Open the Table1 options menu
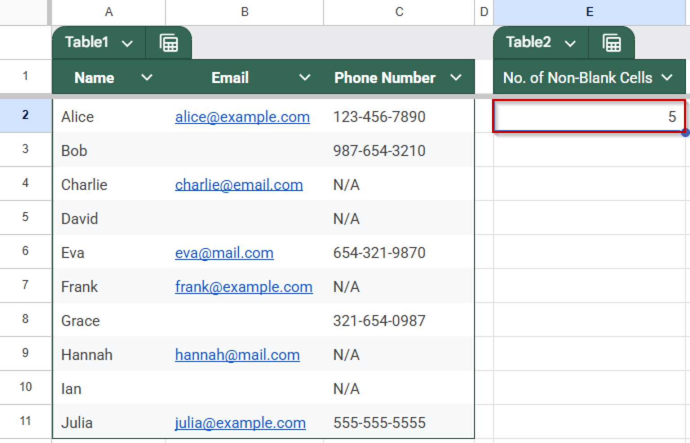The height and width of the screenshot is (443, 690). pyautogui.click(x=128, y=43)
